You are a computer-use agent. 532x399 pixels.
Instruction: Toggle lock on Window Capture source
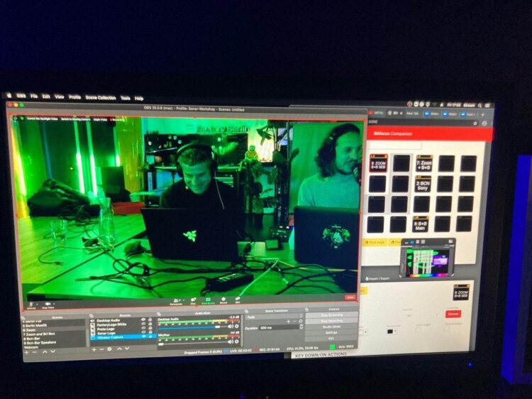coord(150,337)
